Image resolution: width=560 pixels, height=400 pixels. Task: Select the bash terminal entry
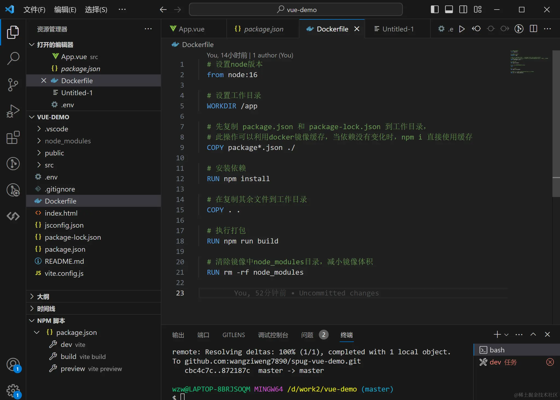(x=497, y=350)
